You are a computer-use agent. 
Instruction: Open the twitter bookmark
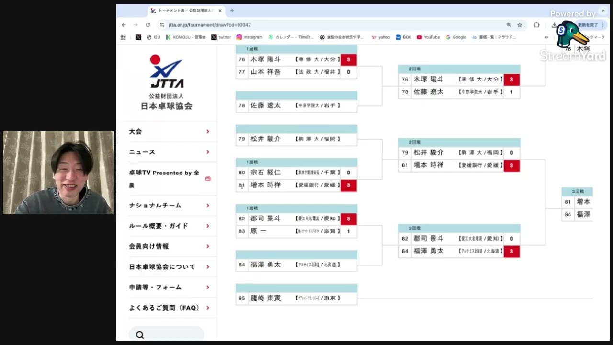coord(221,37)
